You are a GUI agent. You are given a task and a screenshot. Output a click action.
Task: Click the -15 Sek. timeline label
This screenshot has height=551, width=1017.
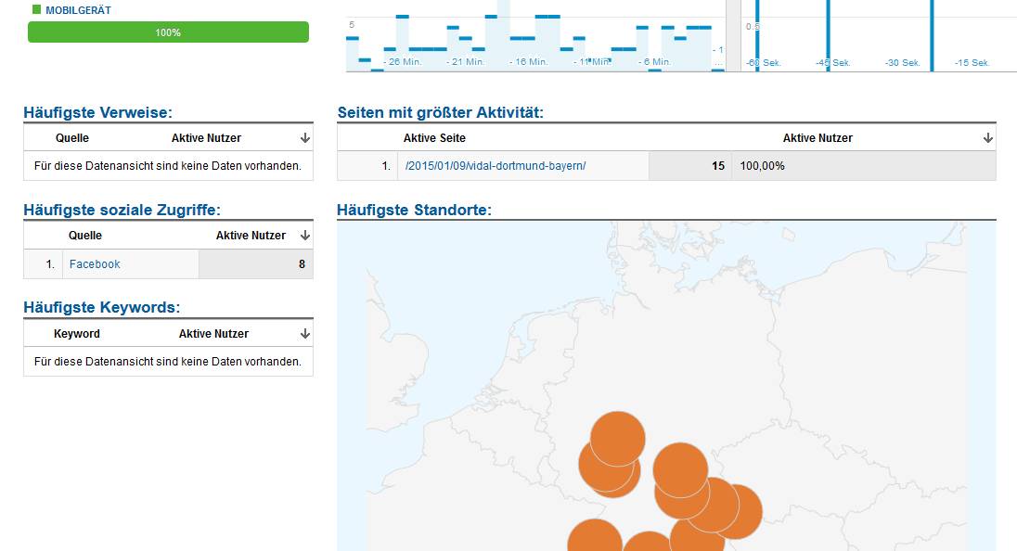pyautogui.click(x=972, y=63)
